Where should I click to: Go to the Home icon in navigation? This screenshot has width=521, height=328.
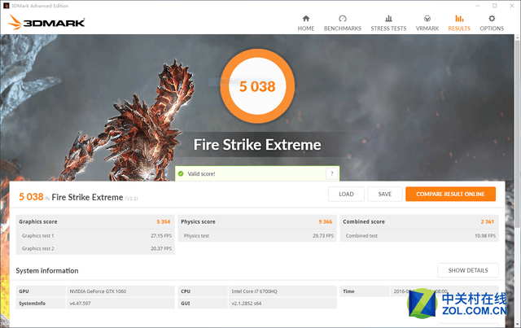[306, 19]
